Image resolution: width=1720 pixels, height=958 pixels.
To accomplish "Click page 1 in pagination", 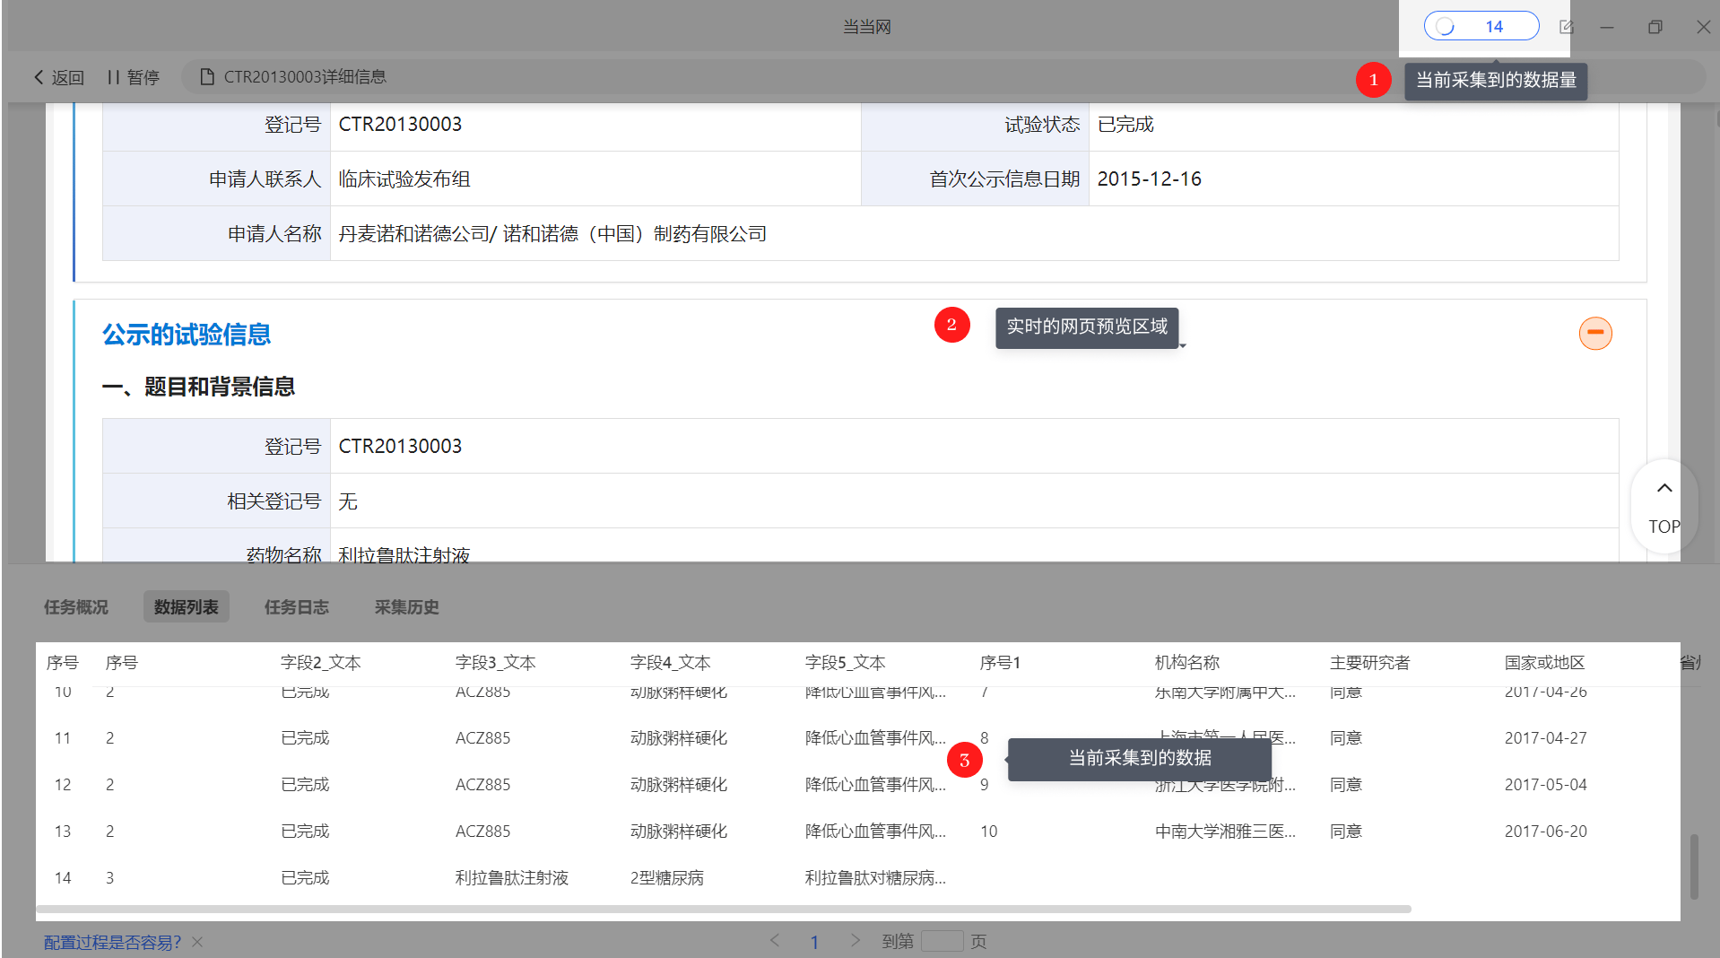I will pyautogui.click(x=814, y=942).
